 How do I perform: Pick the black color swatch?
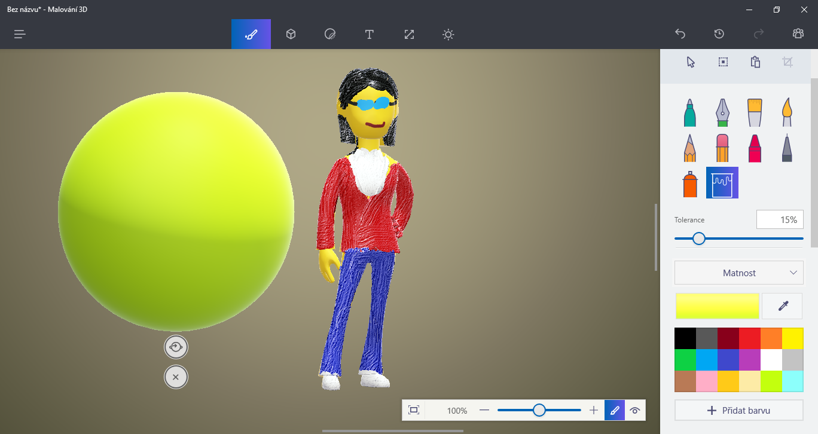click(685, 338)
